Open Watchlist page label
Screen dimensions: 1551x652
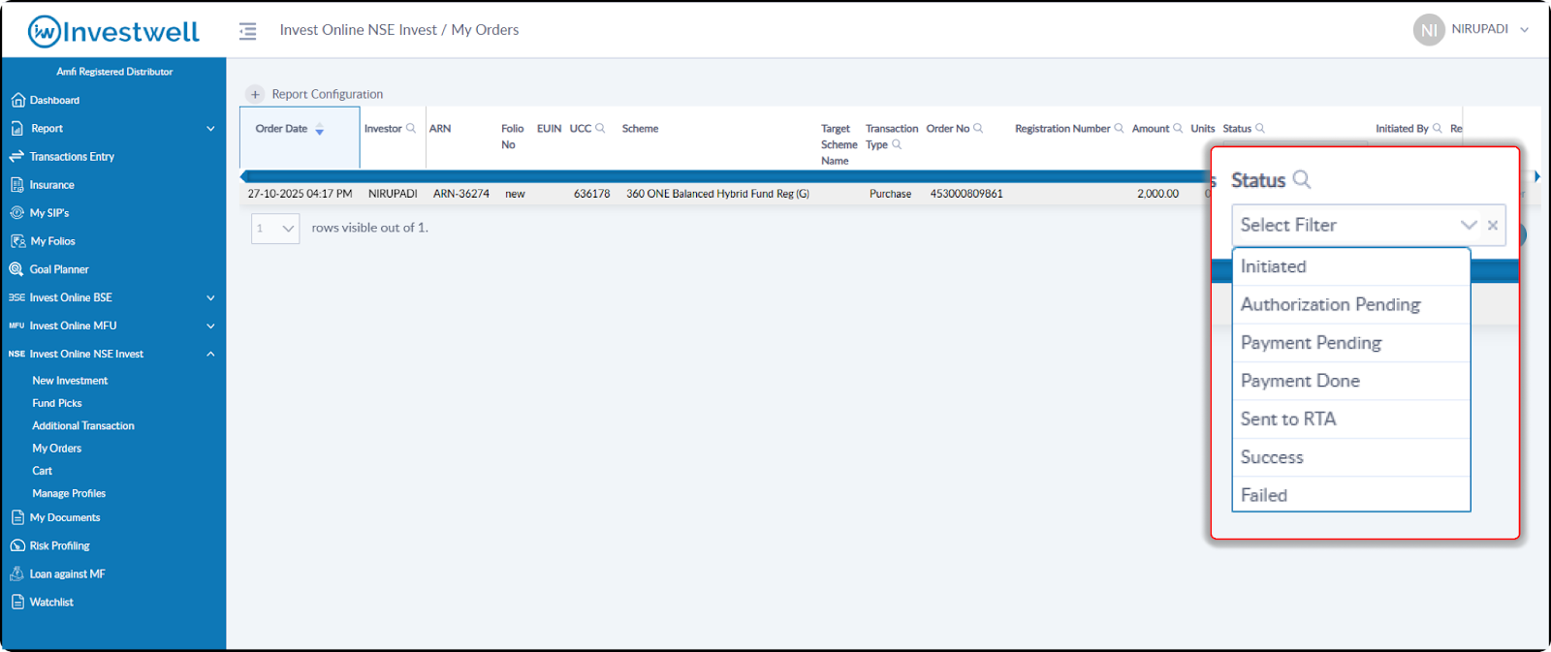(x=51, y=602)
